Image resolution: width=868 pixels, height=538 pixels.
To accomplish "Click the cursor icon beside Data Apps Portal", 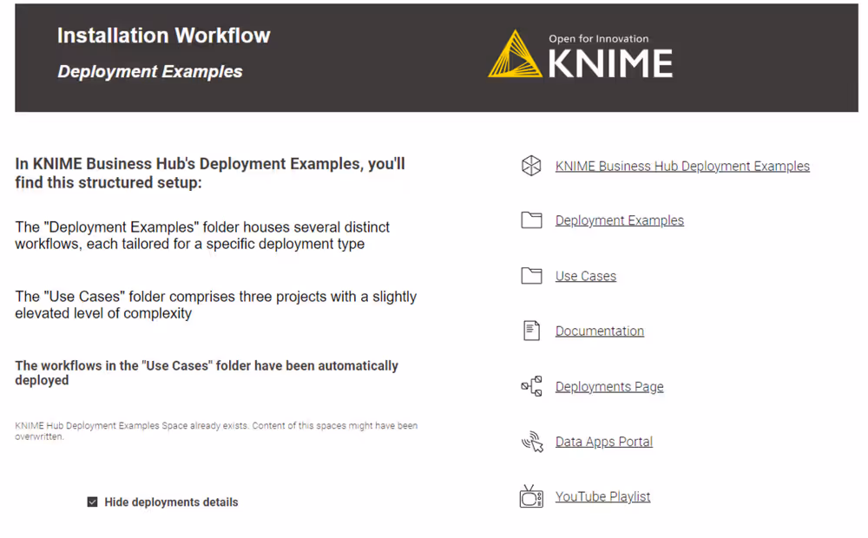I will point(531,442).
